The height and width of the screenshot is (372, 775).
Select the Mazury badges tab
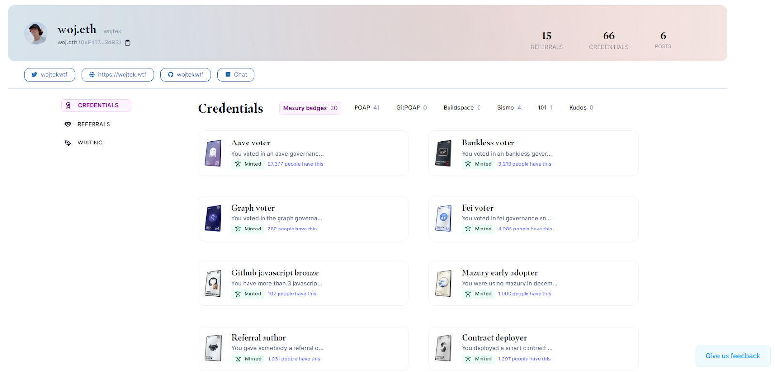coord(310,108)
